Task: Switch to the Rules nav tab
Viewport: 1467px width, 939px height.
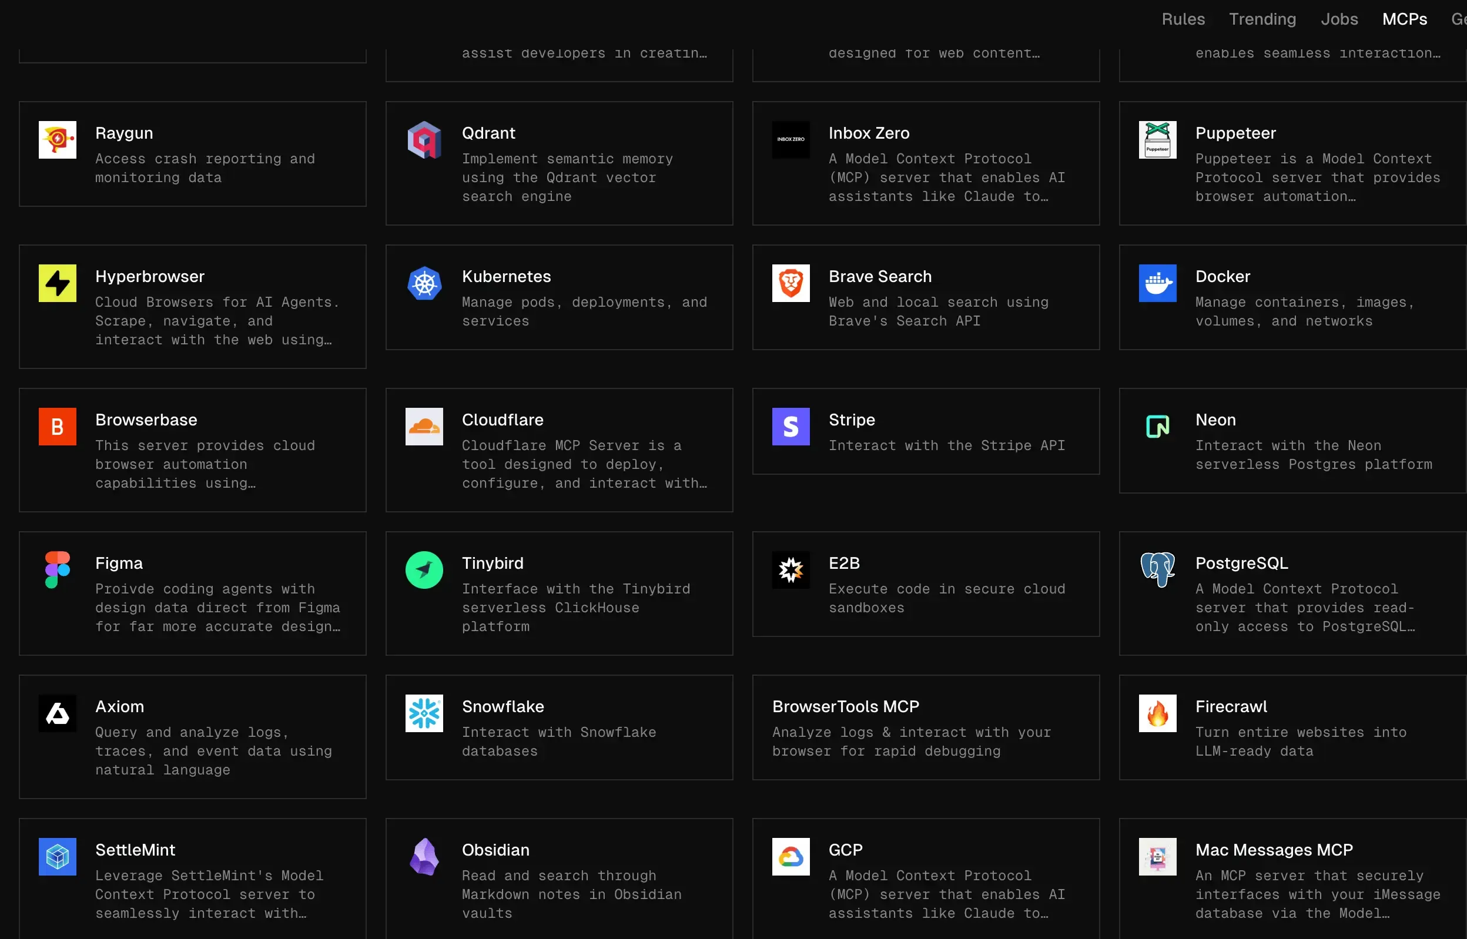Action: [x=1183, y=19]
